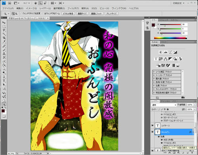The image size is (198, 155).
Task: Toggle visibility of the おふんどし layer
Action: [x=152, y=132]
